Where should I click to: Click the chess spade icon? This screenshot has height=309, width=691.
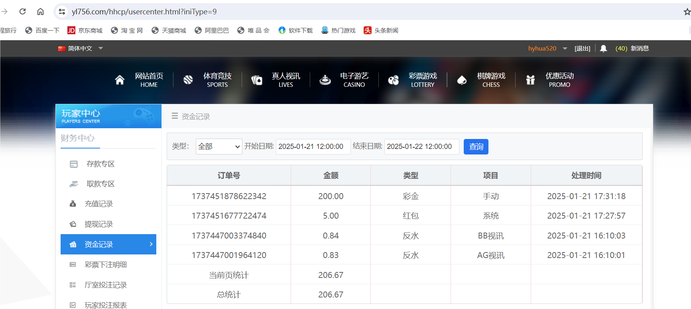coord(462,80)
